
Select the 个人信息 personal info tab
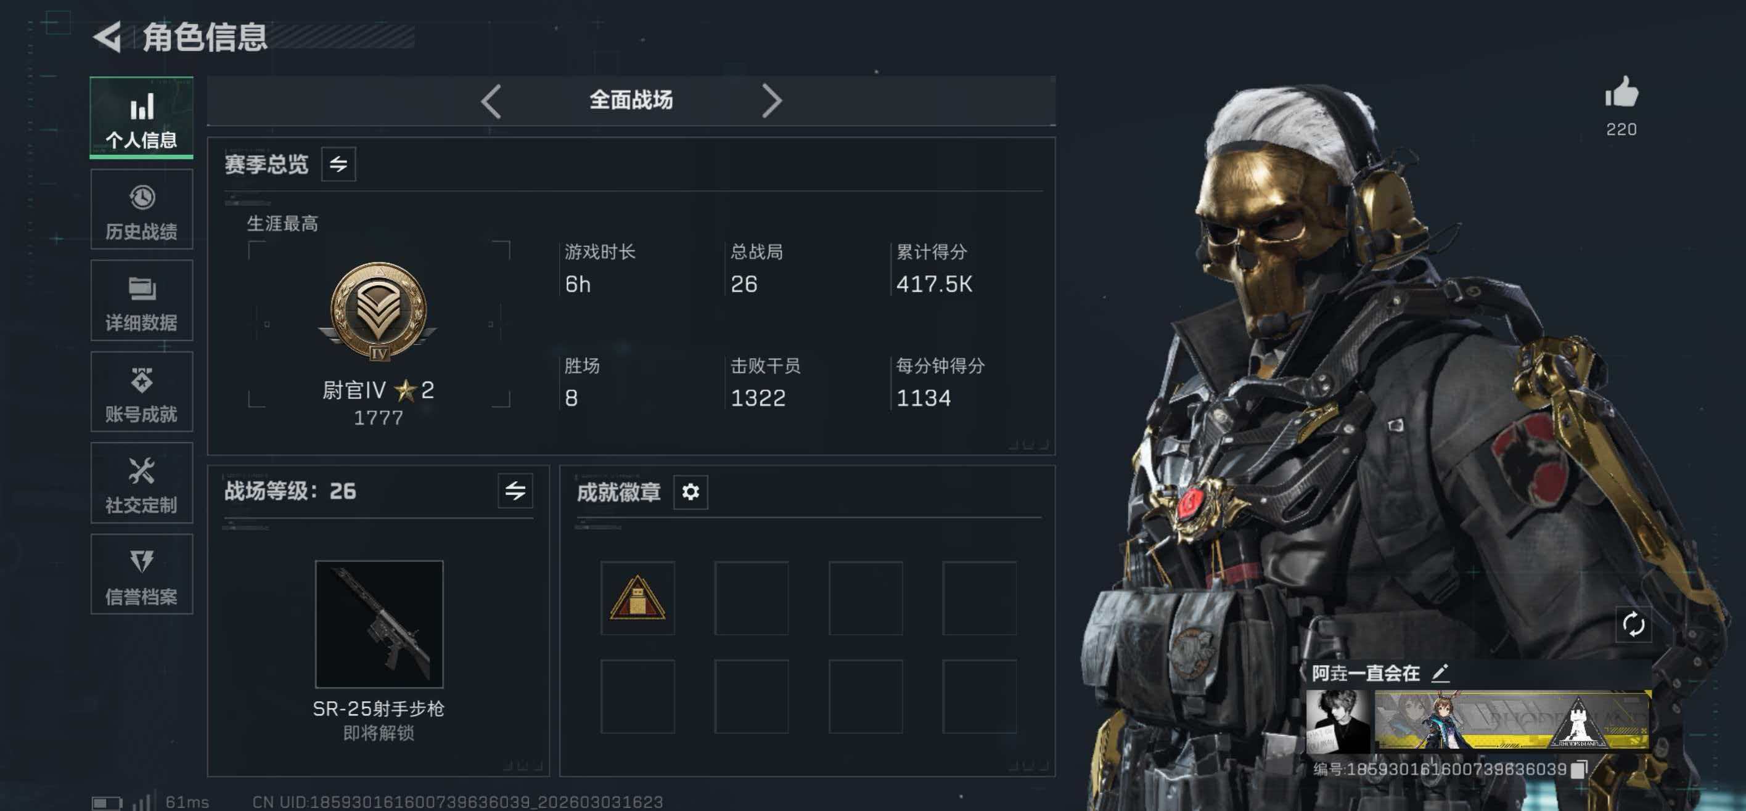tap(142, 118)
